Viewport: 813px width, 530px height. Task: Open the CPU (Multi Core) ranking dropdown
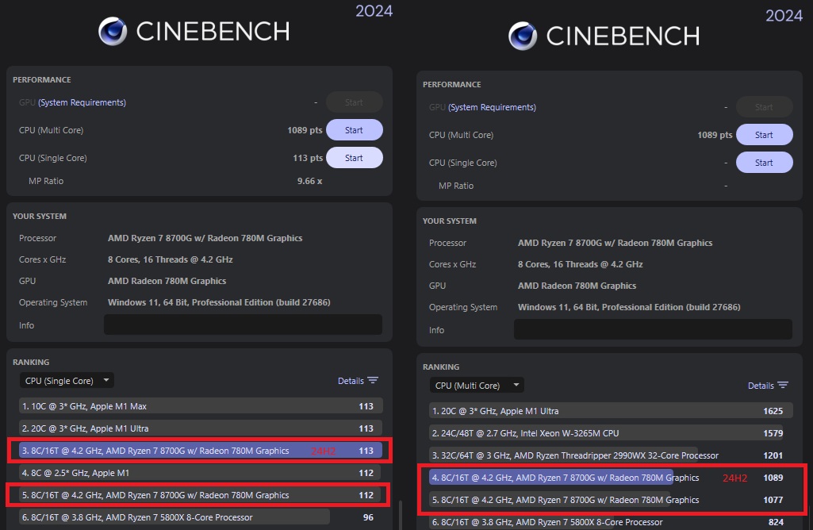(x=477, y=385)
